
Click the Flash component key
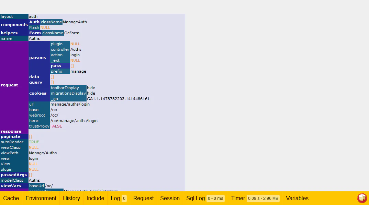point(34,27)
